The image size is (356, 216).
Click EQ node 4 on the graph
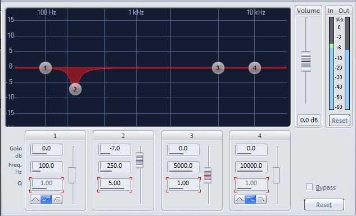point(255,68)
